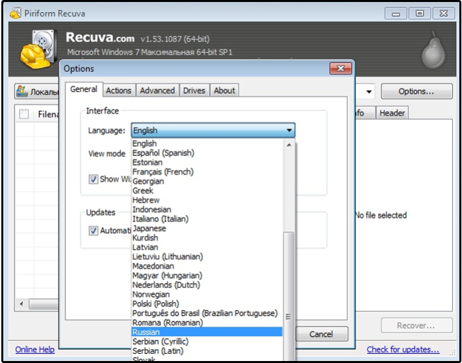Select Latvian language
Image resolution: width=462 pixels, height=363 pixels.
[207, 247]
